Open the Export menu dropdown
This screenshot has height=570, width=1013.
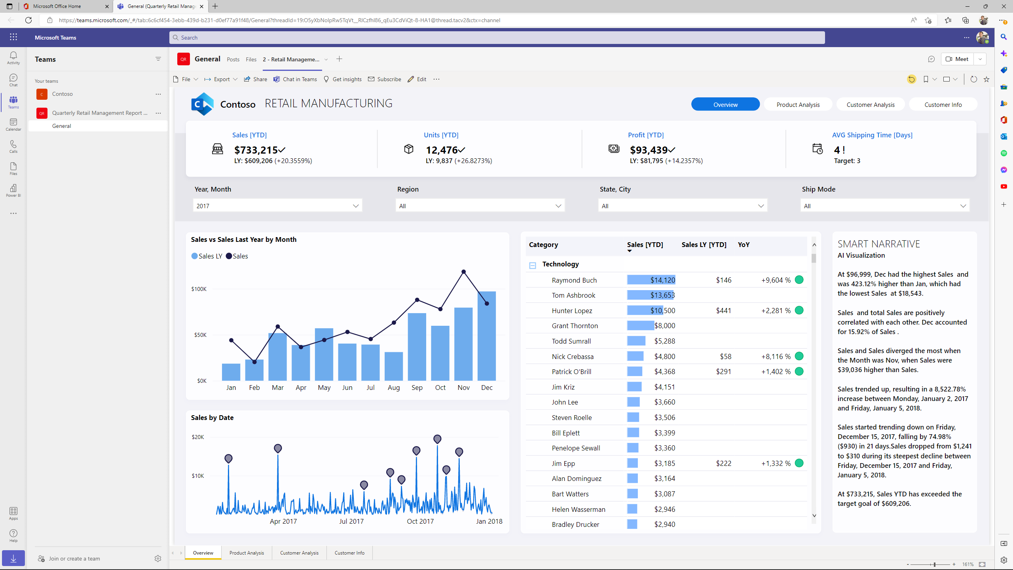click(x=221, y=79)
